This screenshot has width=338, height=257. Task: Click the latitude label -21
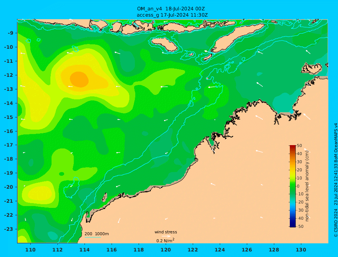point(9,201)
